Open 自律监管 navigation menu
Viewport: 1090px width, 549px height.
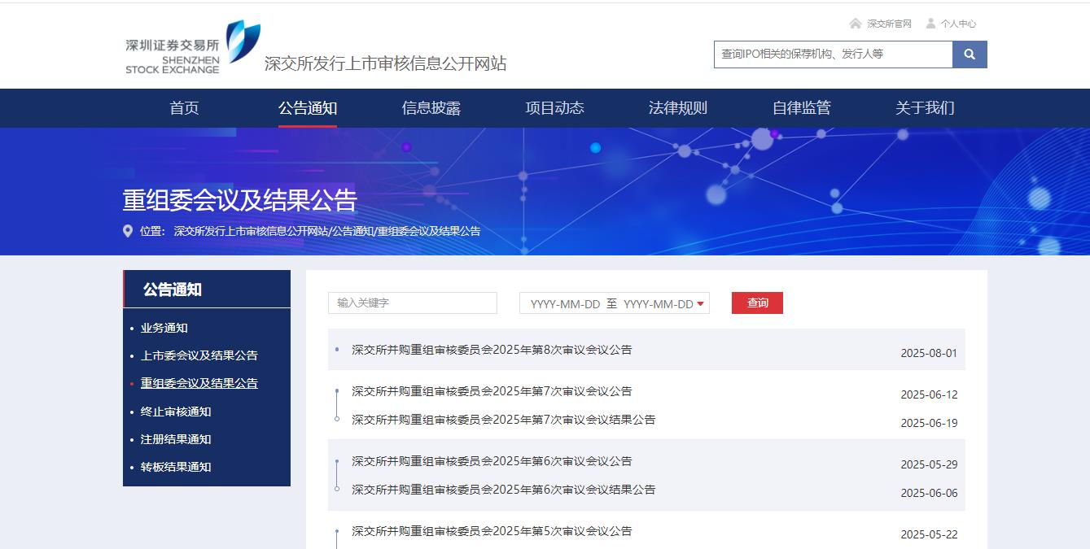pyautogui.click(x=802, y=108)
